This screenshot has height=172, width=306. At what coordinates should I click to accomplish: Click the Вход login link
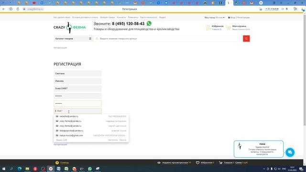click(x=233, y=18)
